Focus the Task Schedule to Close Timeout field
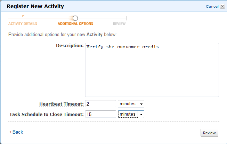 point(100,114)
